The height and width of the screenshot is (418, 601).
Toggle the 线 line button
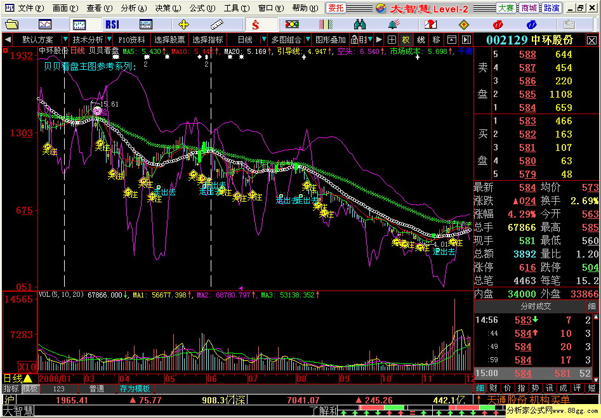click(x=421, y=40)
